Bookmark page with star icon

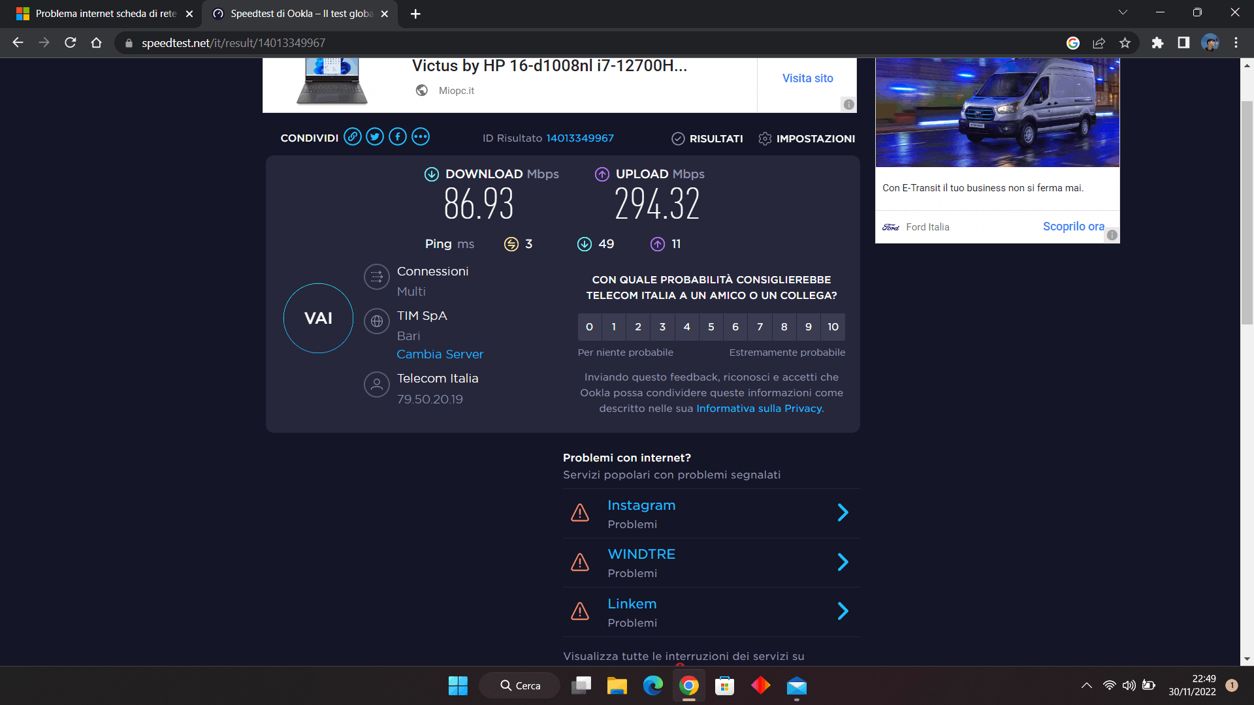click(1125, 43)
